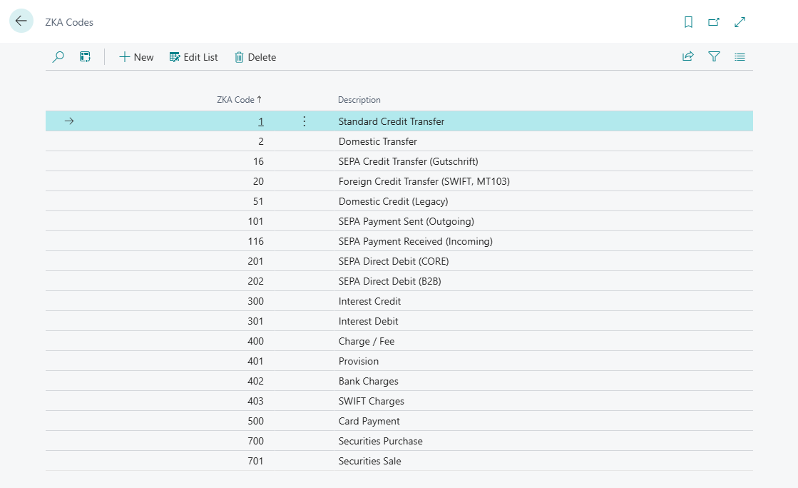Open the search magnifier icon
Screen dimensions: 798x488
(x=58, y=57)
